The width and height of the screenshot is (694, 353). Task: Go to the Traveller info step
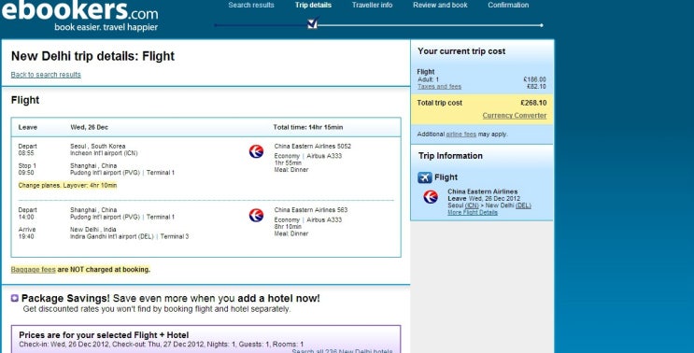(373, 6)
